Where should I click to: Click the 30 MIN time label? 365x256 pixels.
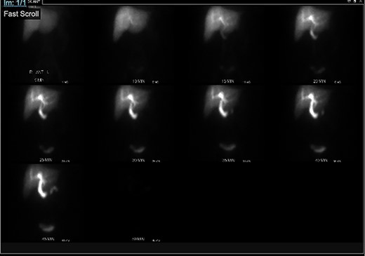(138, 160)
